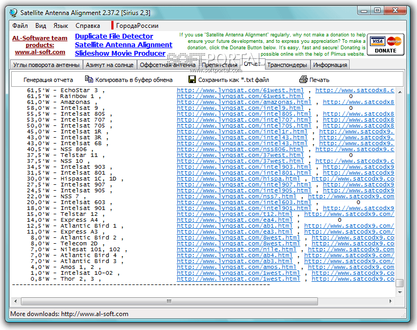Open lyngsat nss806.html link
The height and width of the screenshot is (330, 417).
[240, 149]
